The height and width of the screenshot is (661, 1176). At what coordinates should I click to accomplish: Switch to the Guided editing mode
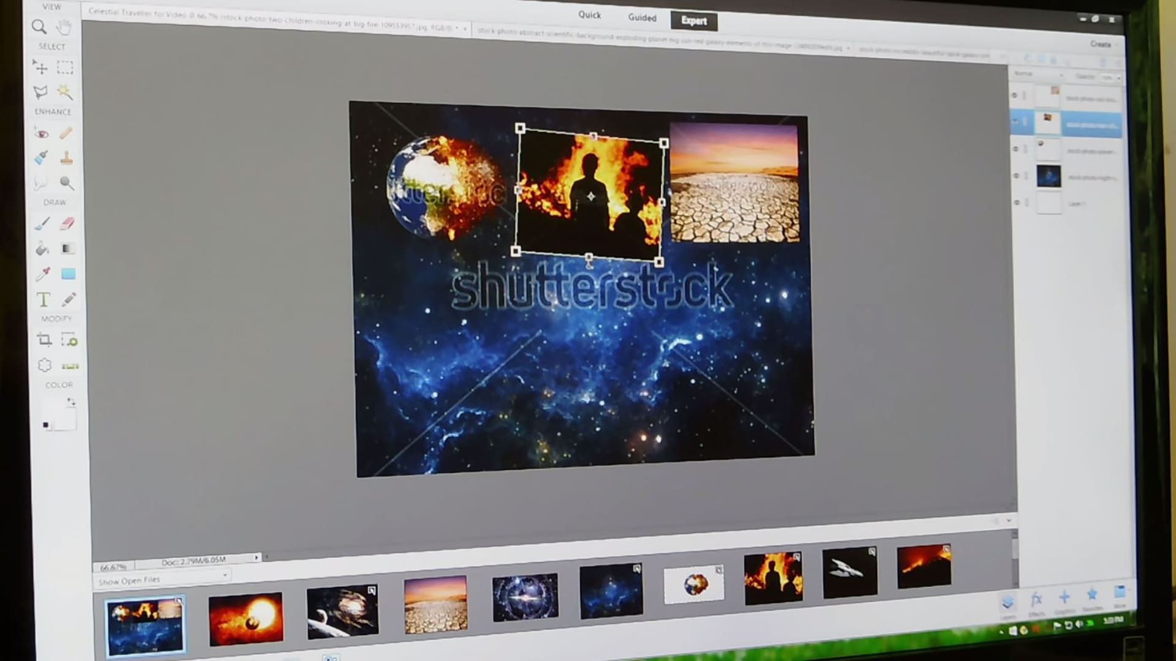(642, 18)
